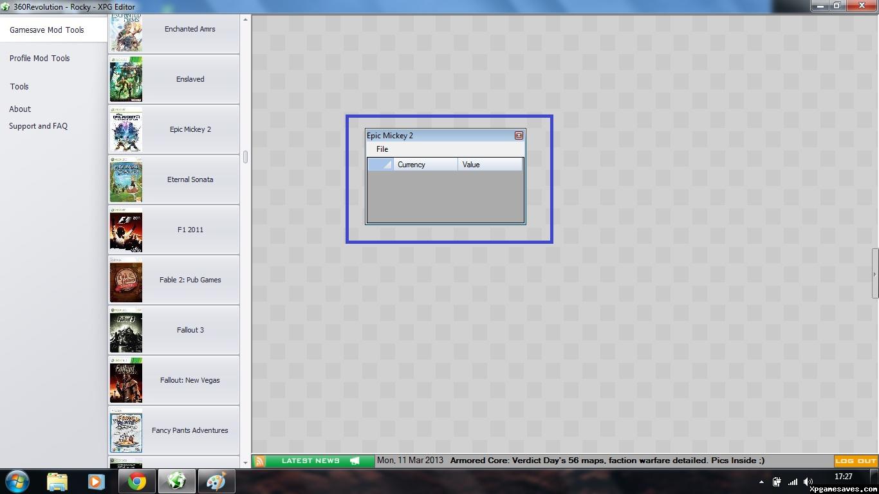Open the Enslaved game cover icon
This screenshot has height=494, width=879.
(126, 80)
